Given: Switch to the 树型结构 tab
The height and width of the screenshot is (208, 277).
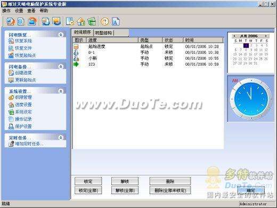Looking at the screenshot, I should coord(103,33).
